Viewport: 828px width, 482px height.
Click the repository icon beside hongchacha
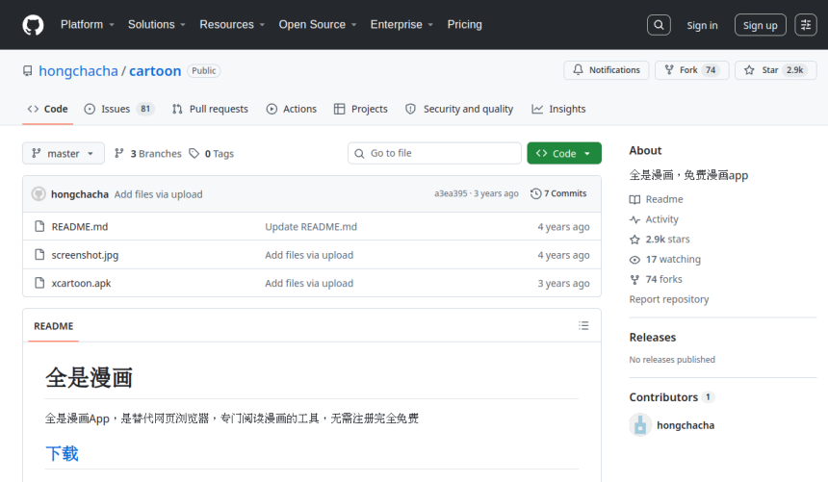point(28,71)
